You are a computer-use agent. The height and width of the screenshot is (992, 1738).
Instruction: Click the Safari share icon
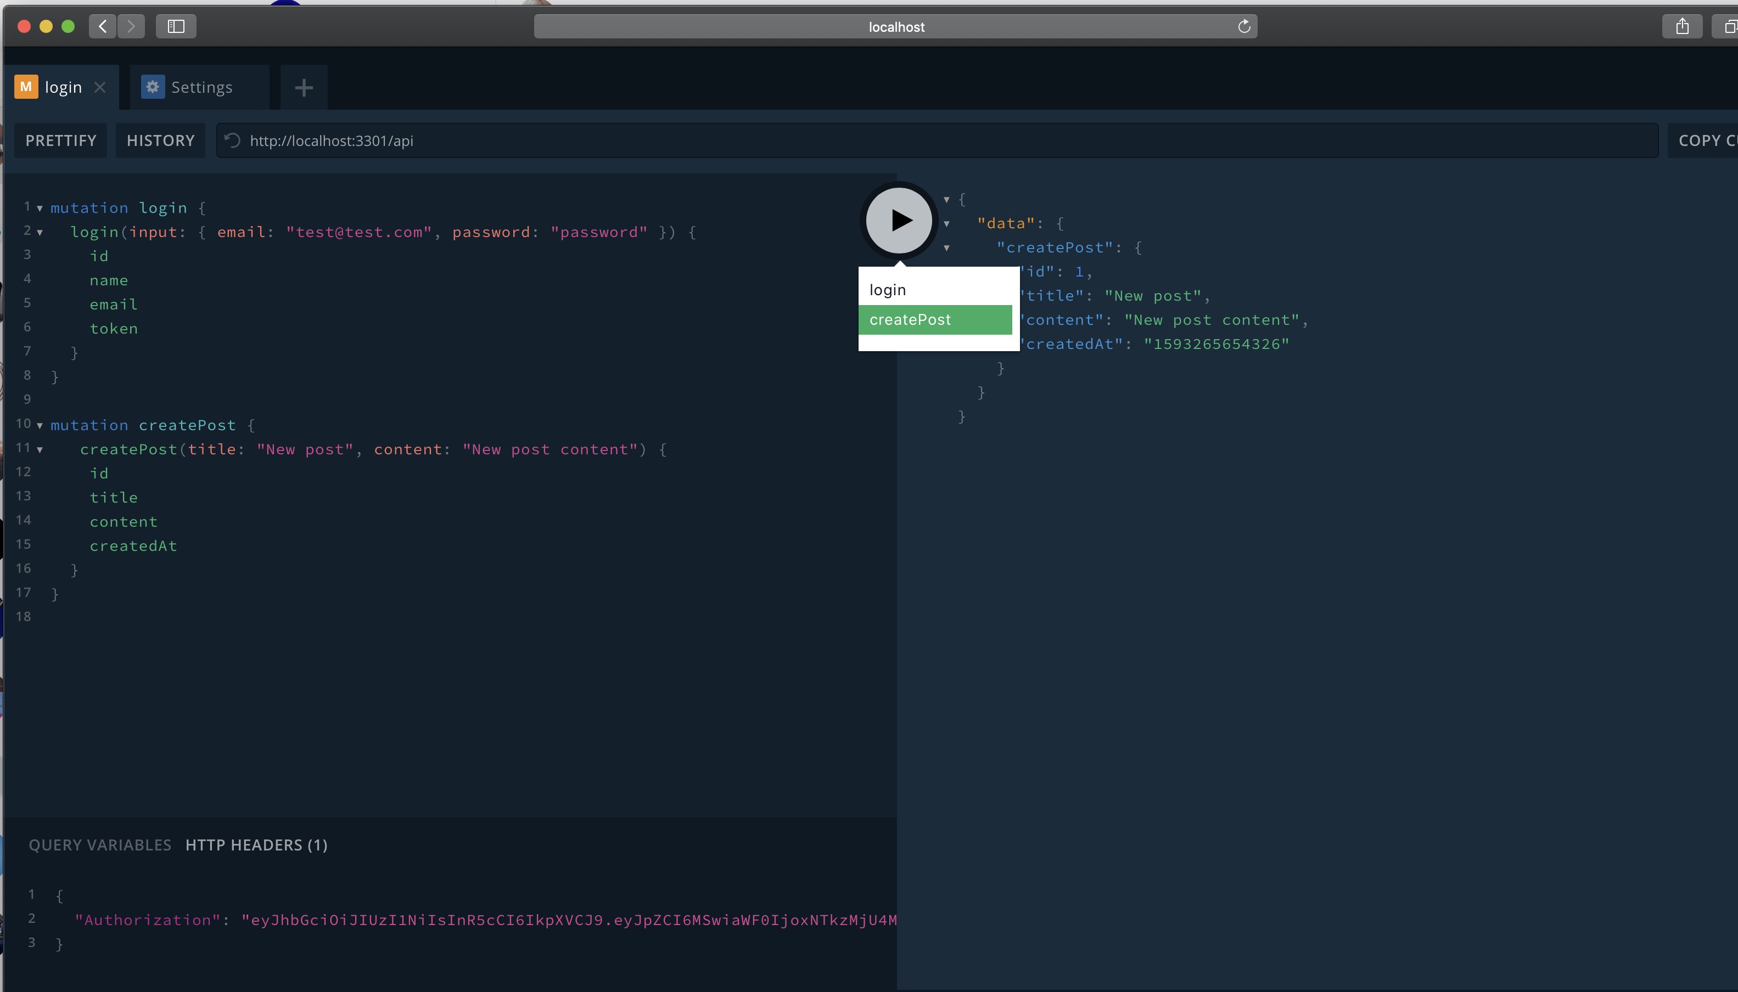coord(1682,26)
